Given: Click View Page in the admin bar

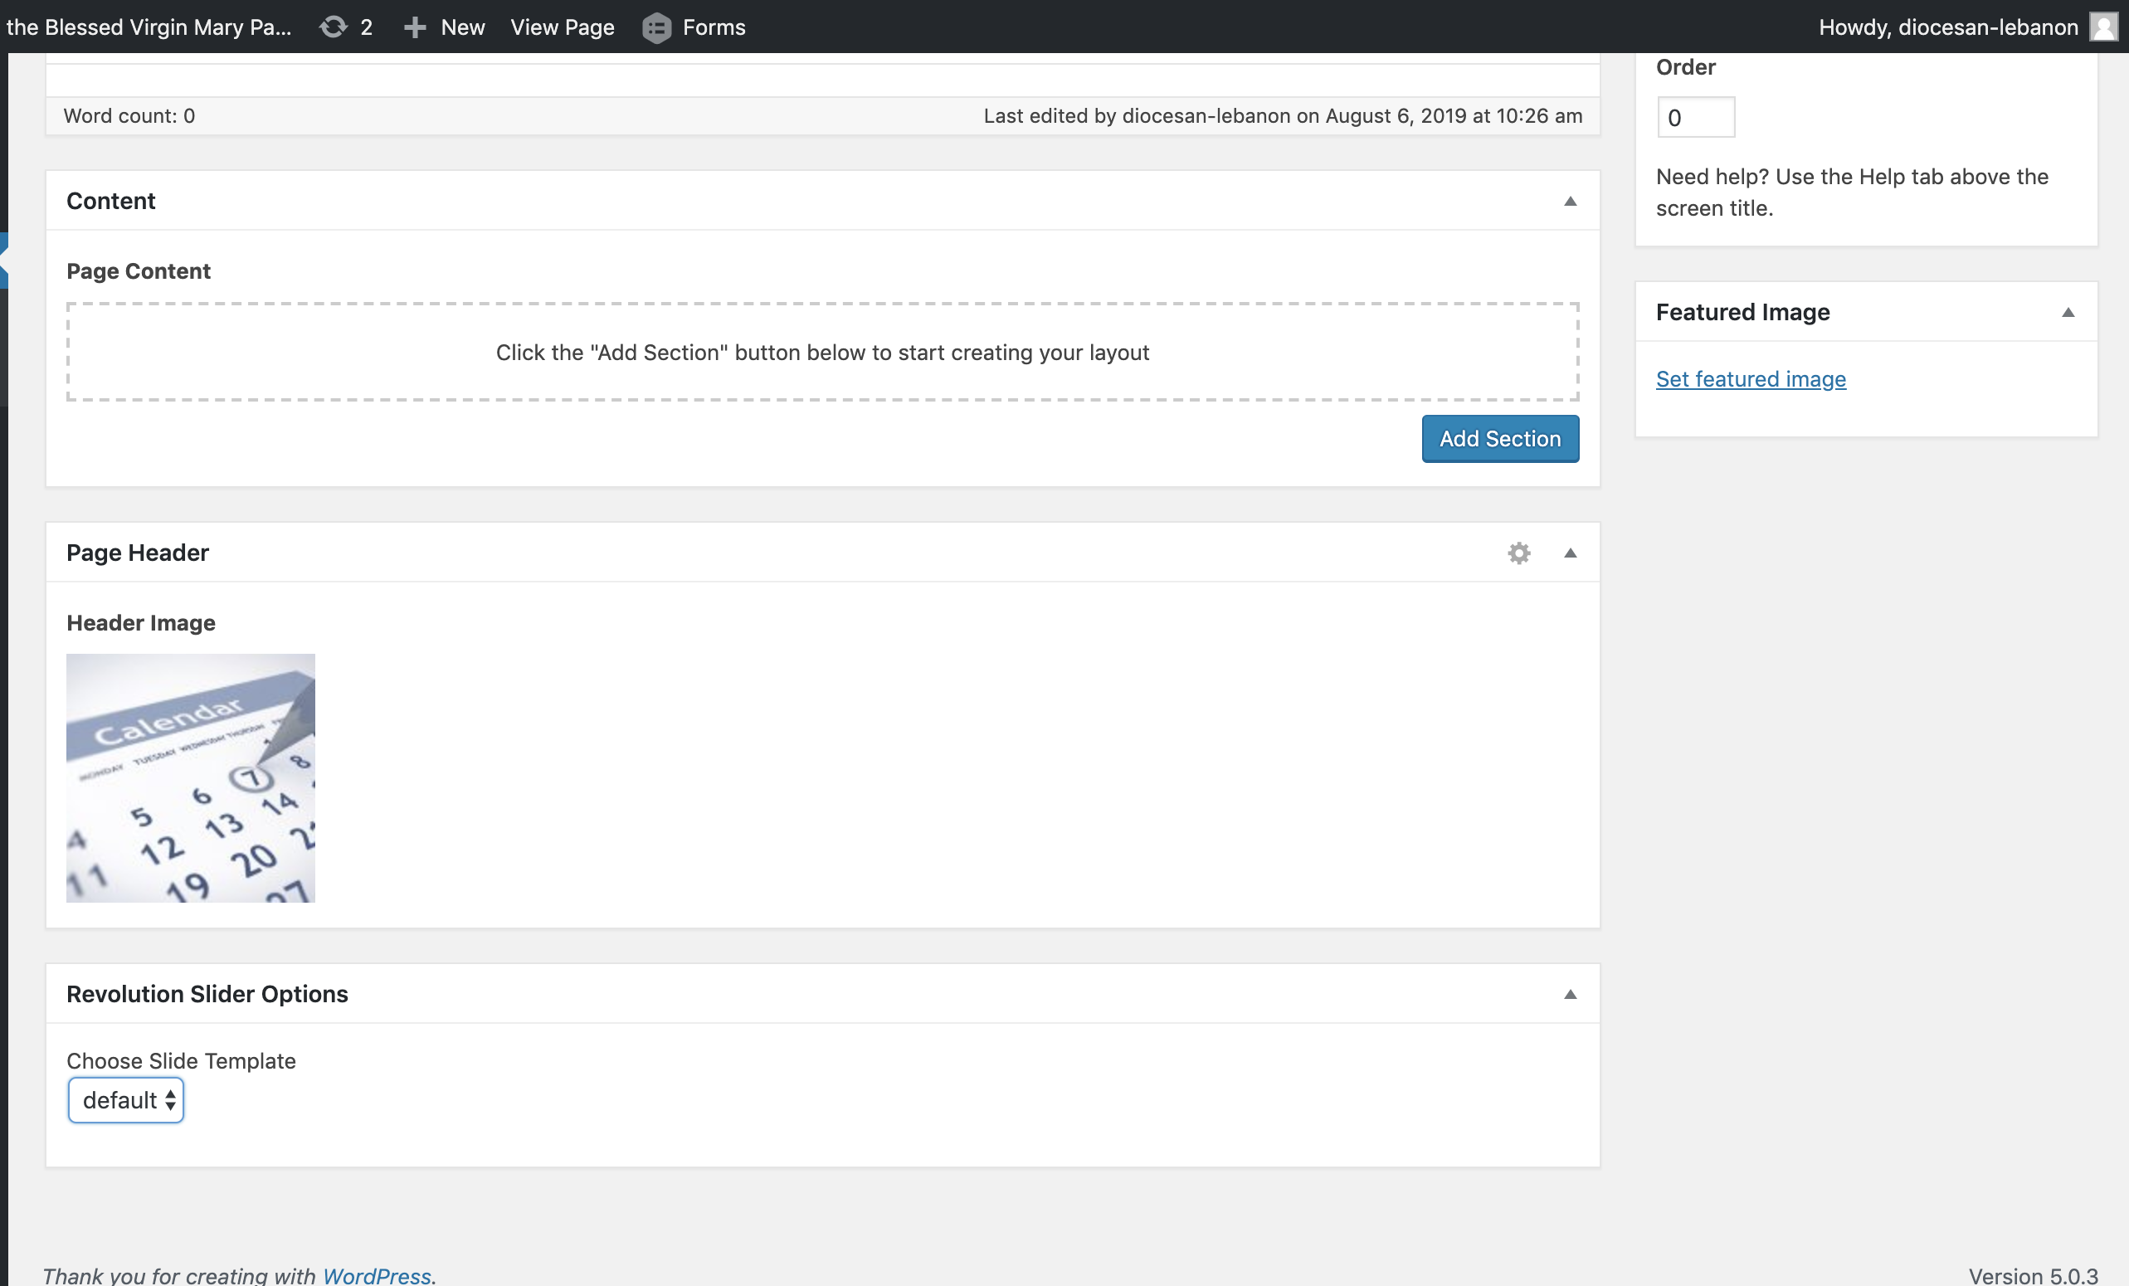Looking at the screenshot, I should (x=562, y=27).
